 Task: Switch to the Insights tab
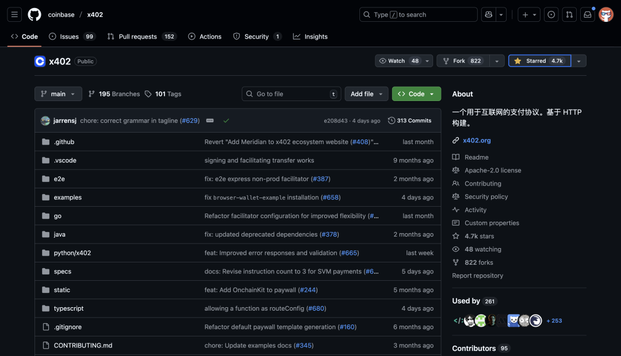click(310, 36)
